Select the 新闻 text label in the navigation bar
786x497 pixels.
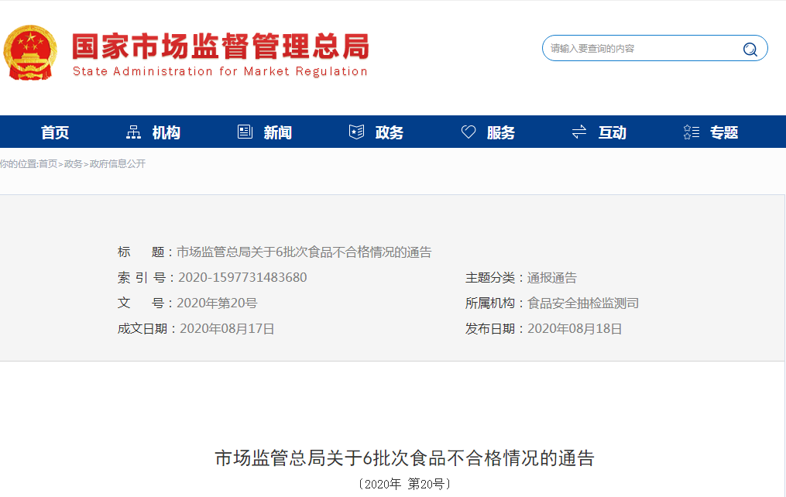[x=277, y=132]
